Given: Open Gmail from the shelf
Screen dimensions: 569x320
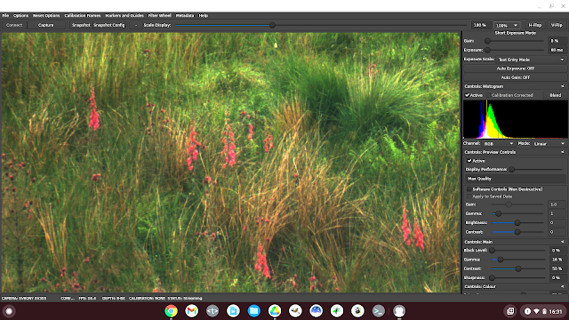Looking at the screenshot, I should coord(192,311).
